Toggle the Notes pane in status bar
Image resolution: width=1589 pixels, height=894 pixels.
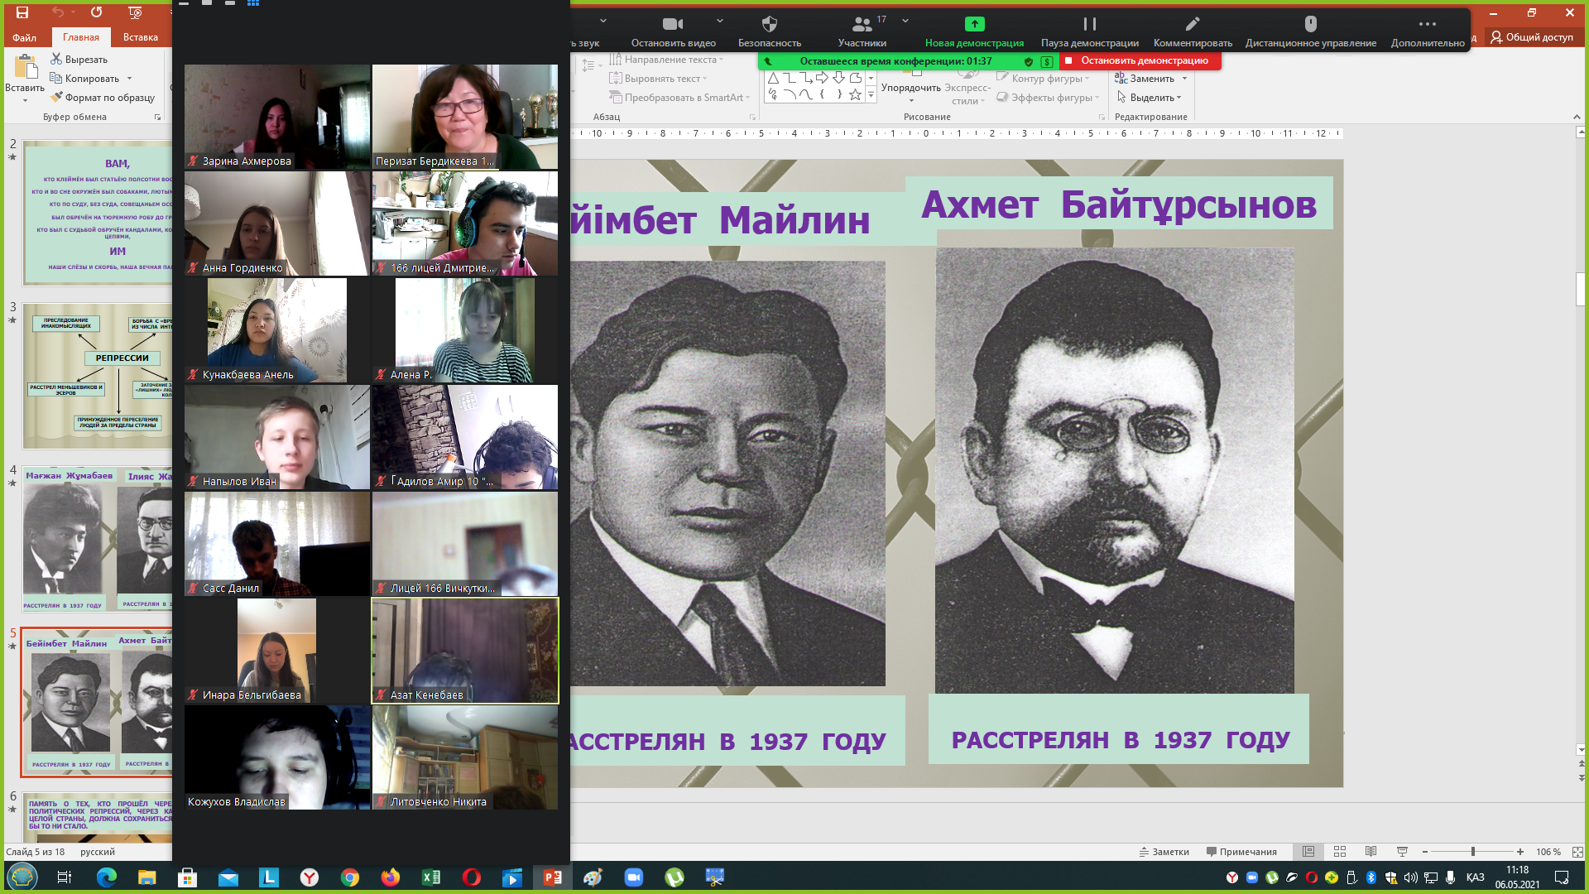(x=1164, y=852)
